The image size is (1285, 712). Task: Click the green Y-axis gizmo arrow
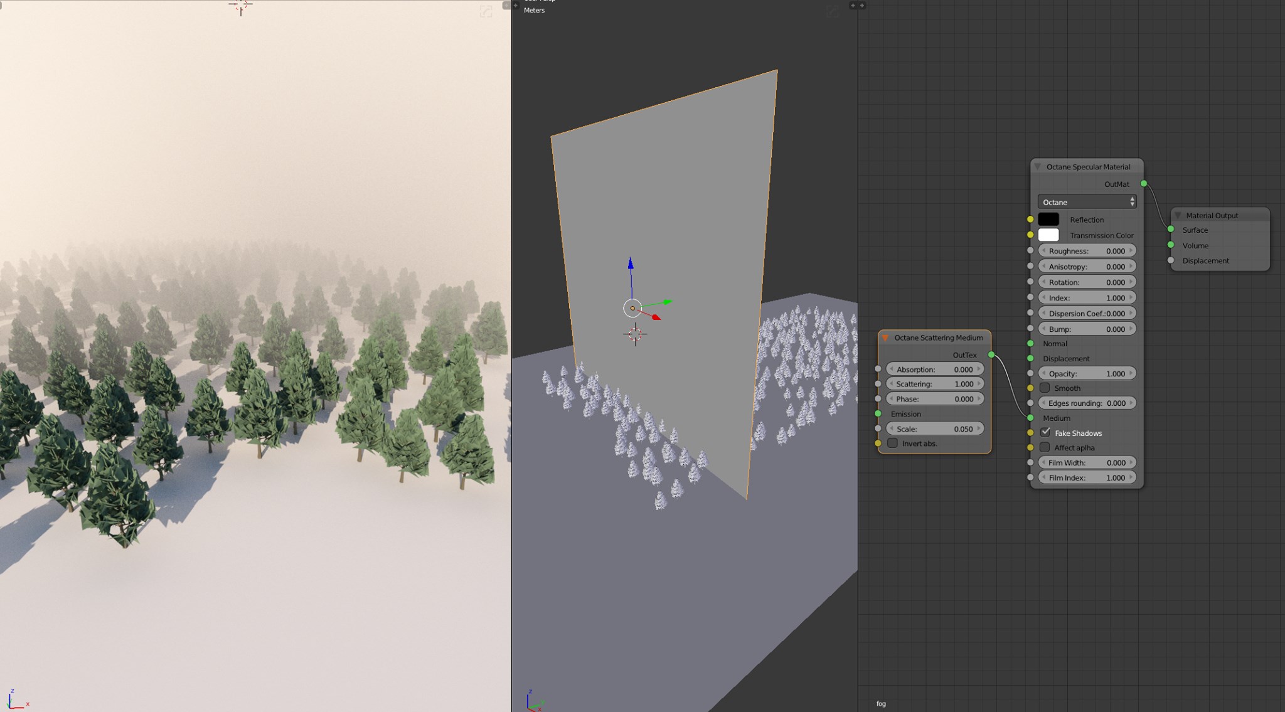666,302
